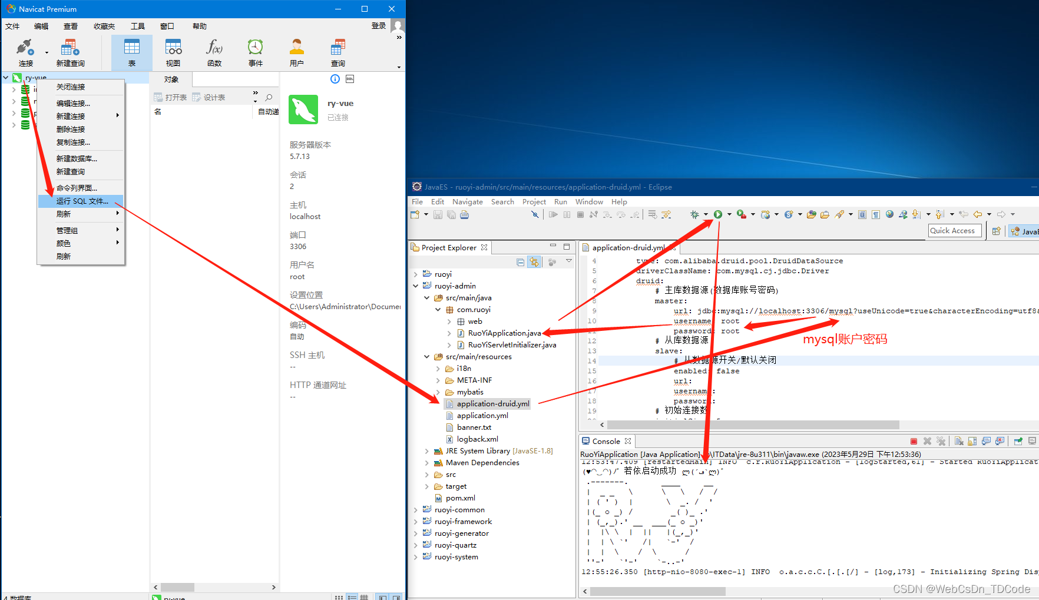Toggle Link with Editor in Project Explorer

pos(534,261)
